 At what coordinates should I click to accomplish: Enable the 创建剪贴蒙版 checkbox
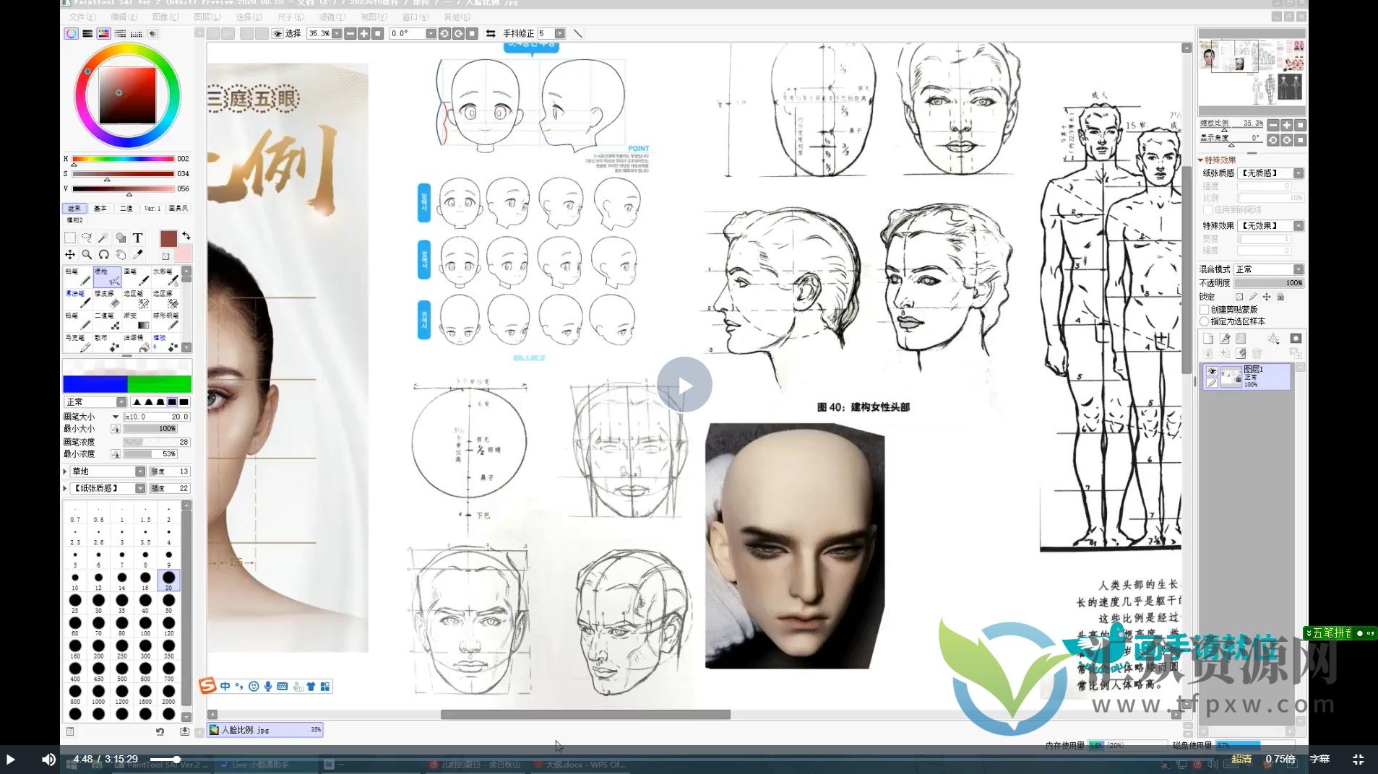(x=1205, y=310)
